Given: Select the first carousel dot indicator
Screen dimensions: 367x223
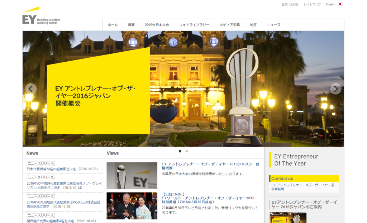Looking at the screenshot, I should 180,151.
